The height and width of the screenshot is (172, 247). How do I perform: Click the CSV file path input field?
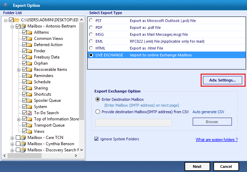[134, 122]
